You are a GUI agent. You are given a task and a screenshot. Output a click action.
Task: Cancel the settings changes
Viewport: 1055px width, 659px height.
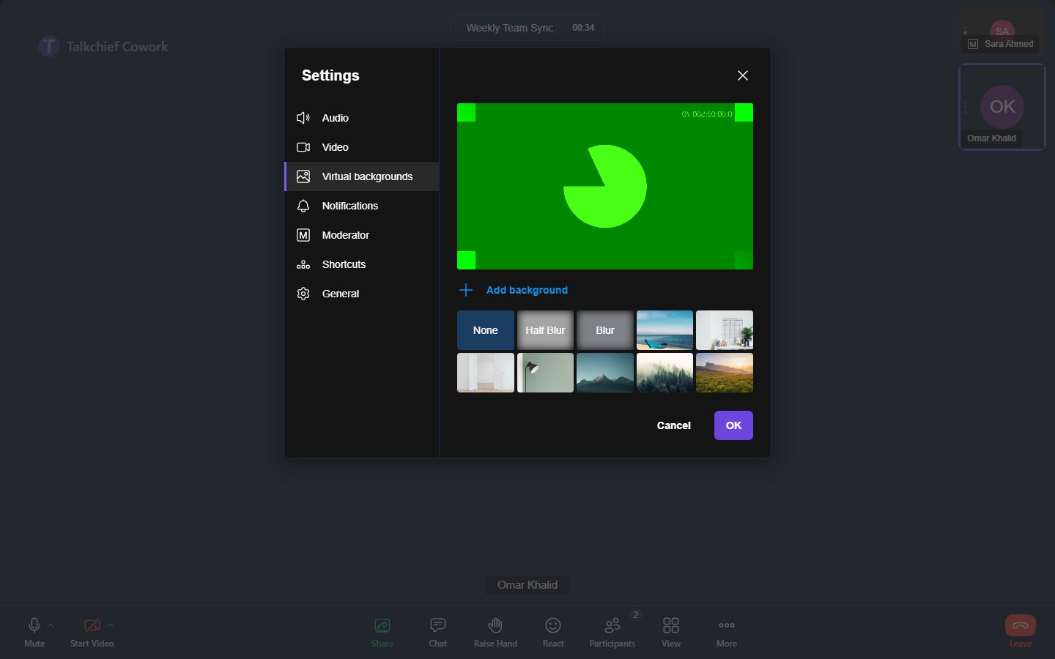[674, 425]
